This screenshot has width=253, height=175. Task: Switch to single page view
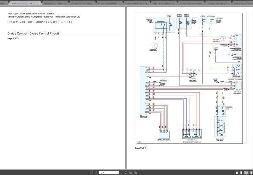pos(237,172)
